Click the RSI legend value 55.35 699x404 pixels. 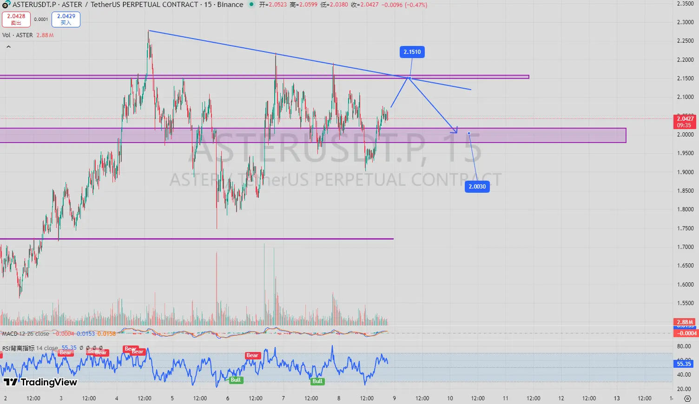click(x=69, y=348)
